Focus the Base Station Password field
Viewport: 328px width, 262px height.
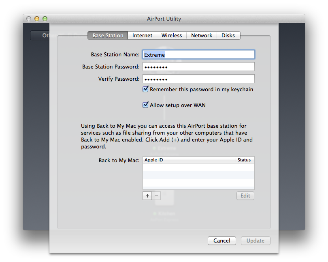click(198, 67)
